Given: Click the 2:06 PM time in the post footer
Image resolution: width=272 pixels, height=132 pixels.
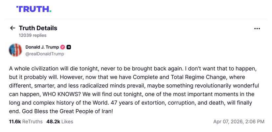Looking at the screenshot, I should pyautogui.click(x=255, y=122).
